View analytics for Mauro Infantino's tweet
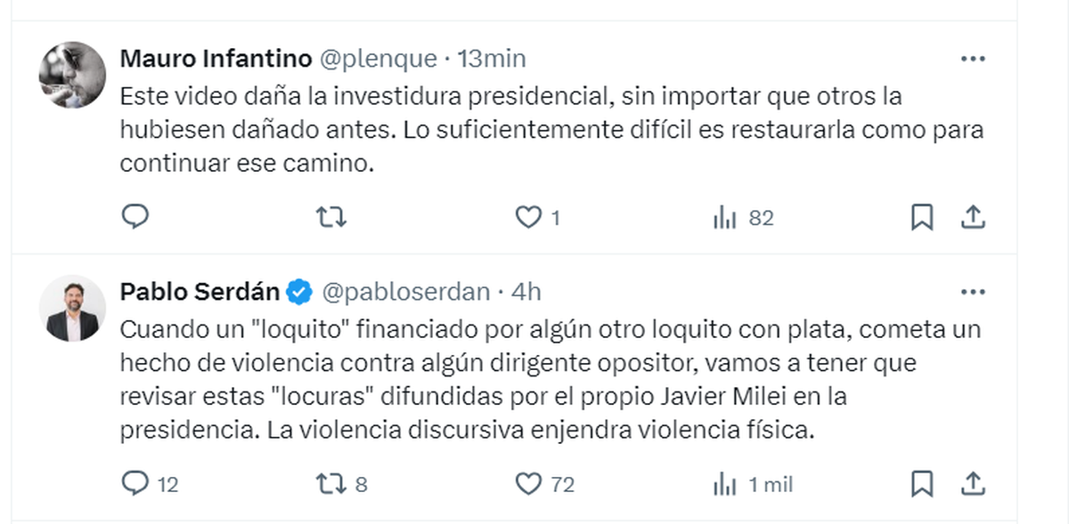Image resolution: width=1069 pixels, height=524 pixels. coord(725,217)
